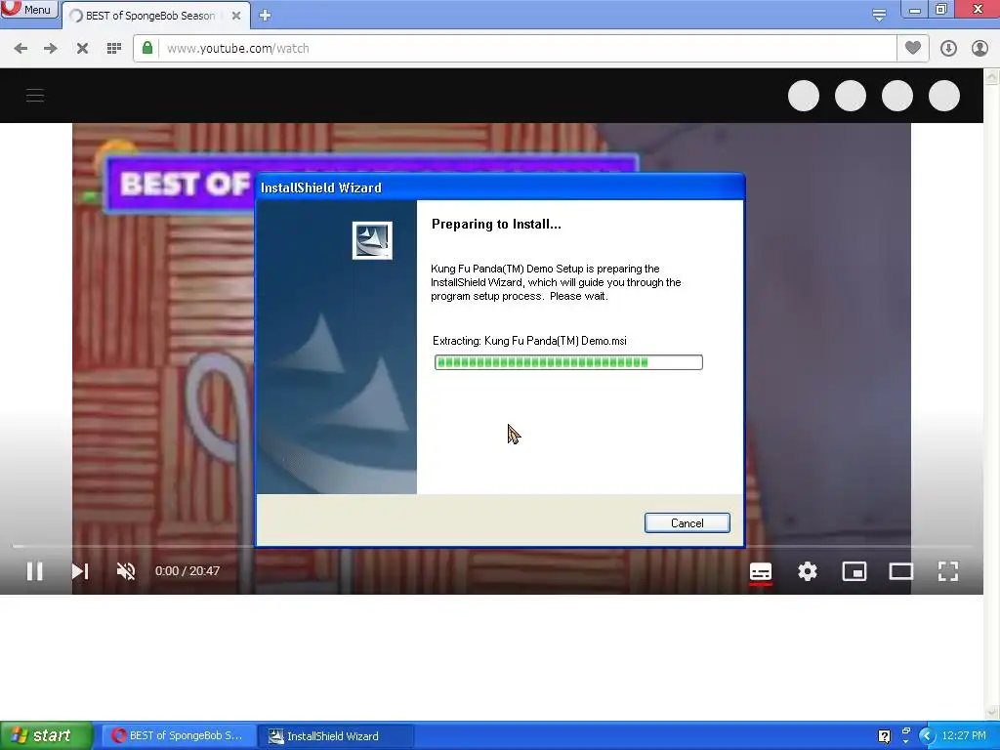Click the last YouTube header placeholder circle
Viewport: 1000px width, 750px height.
click(x=944, y=96)
